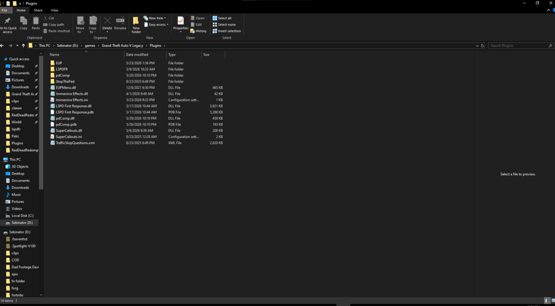This screenshot has height=306, width=555.
Task: Open Music under This PC
Action: click(x=16, y=195)
